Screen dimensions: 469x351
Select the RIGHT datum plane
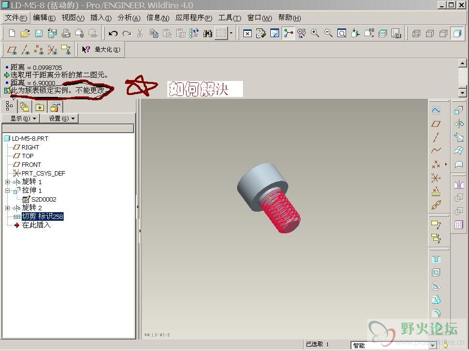coord(30,147)
